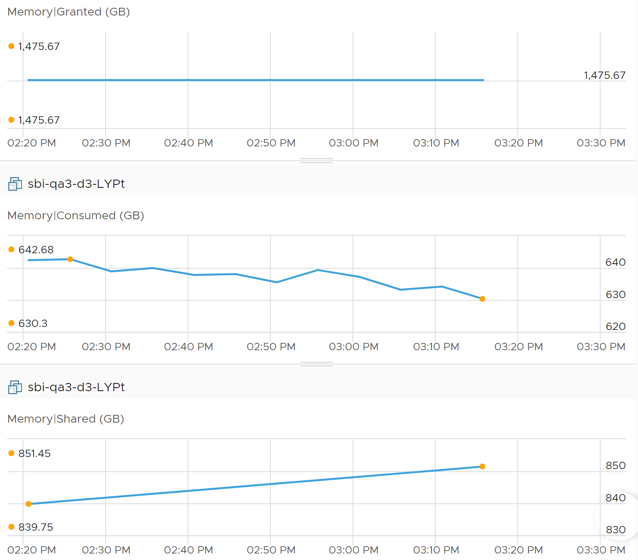Click the upper 1,475.67 legend value in Granted chart

click(39, 47)
